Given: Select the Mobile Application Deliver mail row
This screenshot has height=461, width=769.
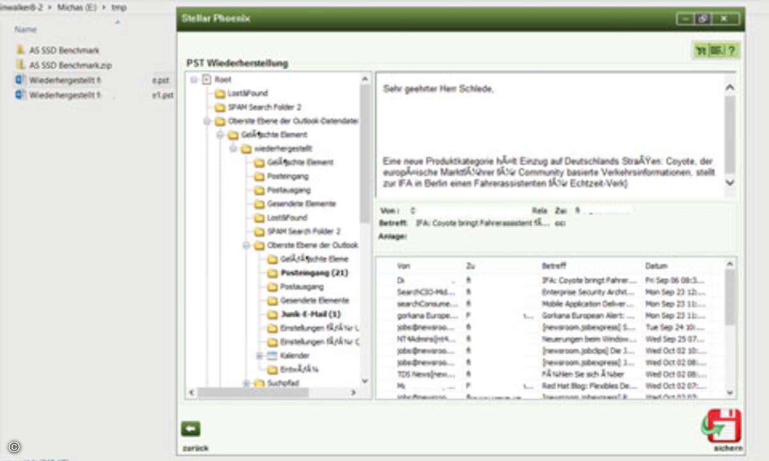Looking at the screenshot, I should [x=550, y=303].
